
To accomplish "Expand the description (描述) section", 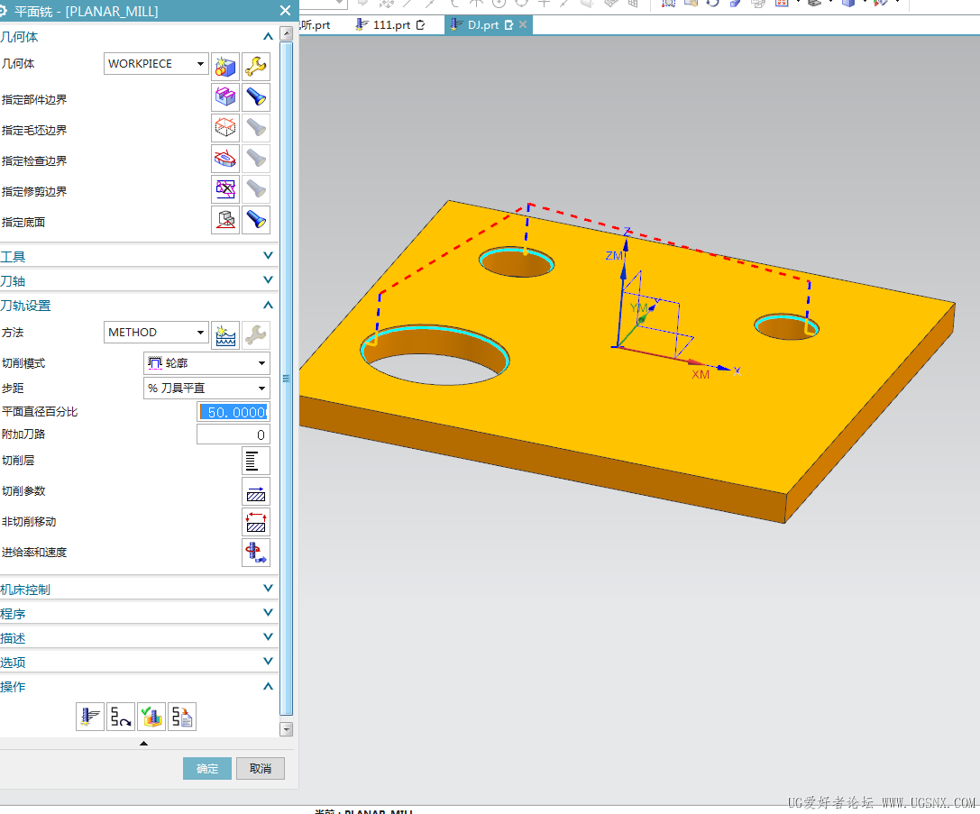I will 268,637.
